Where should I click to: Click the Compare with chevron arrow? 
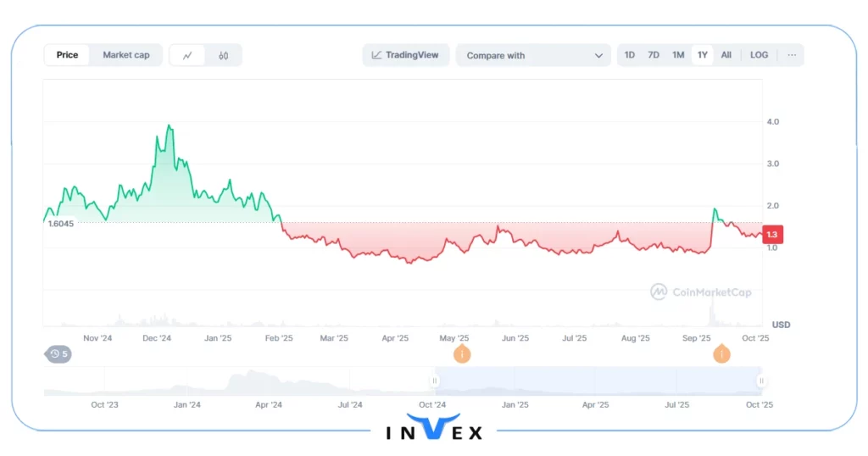point(598,56)
